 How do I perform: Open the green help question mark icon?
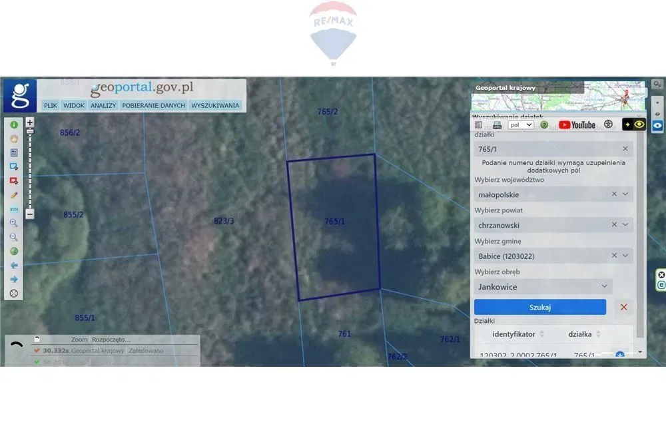(x=544, y=124)
